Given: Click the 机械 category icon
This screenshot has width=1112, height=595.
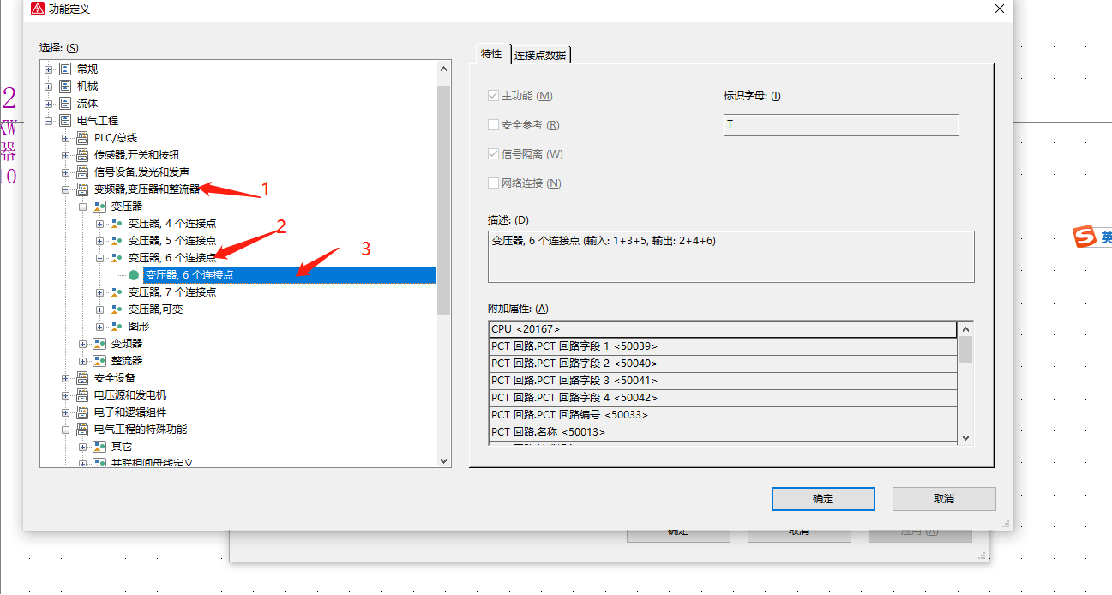Looking at the screenshot, I should click(x=65, y=87).
